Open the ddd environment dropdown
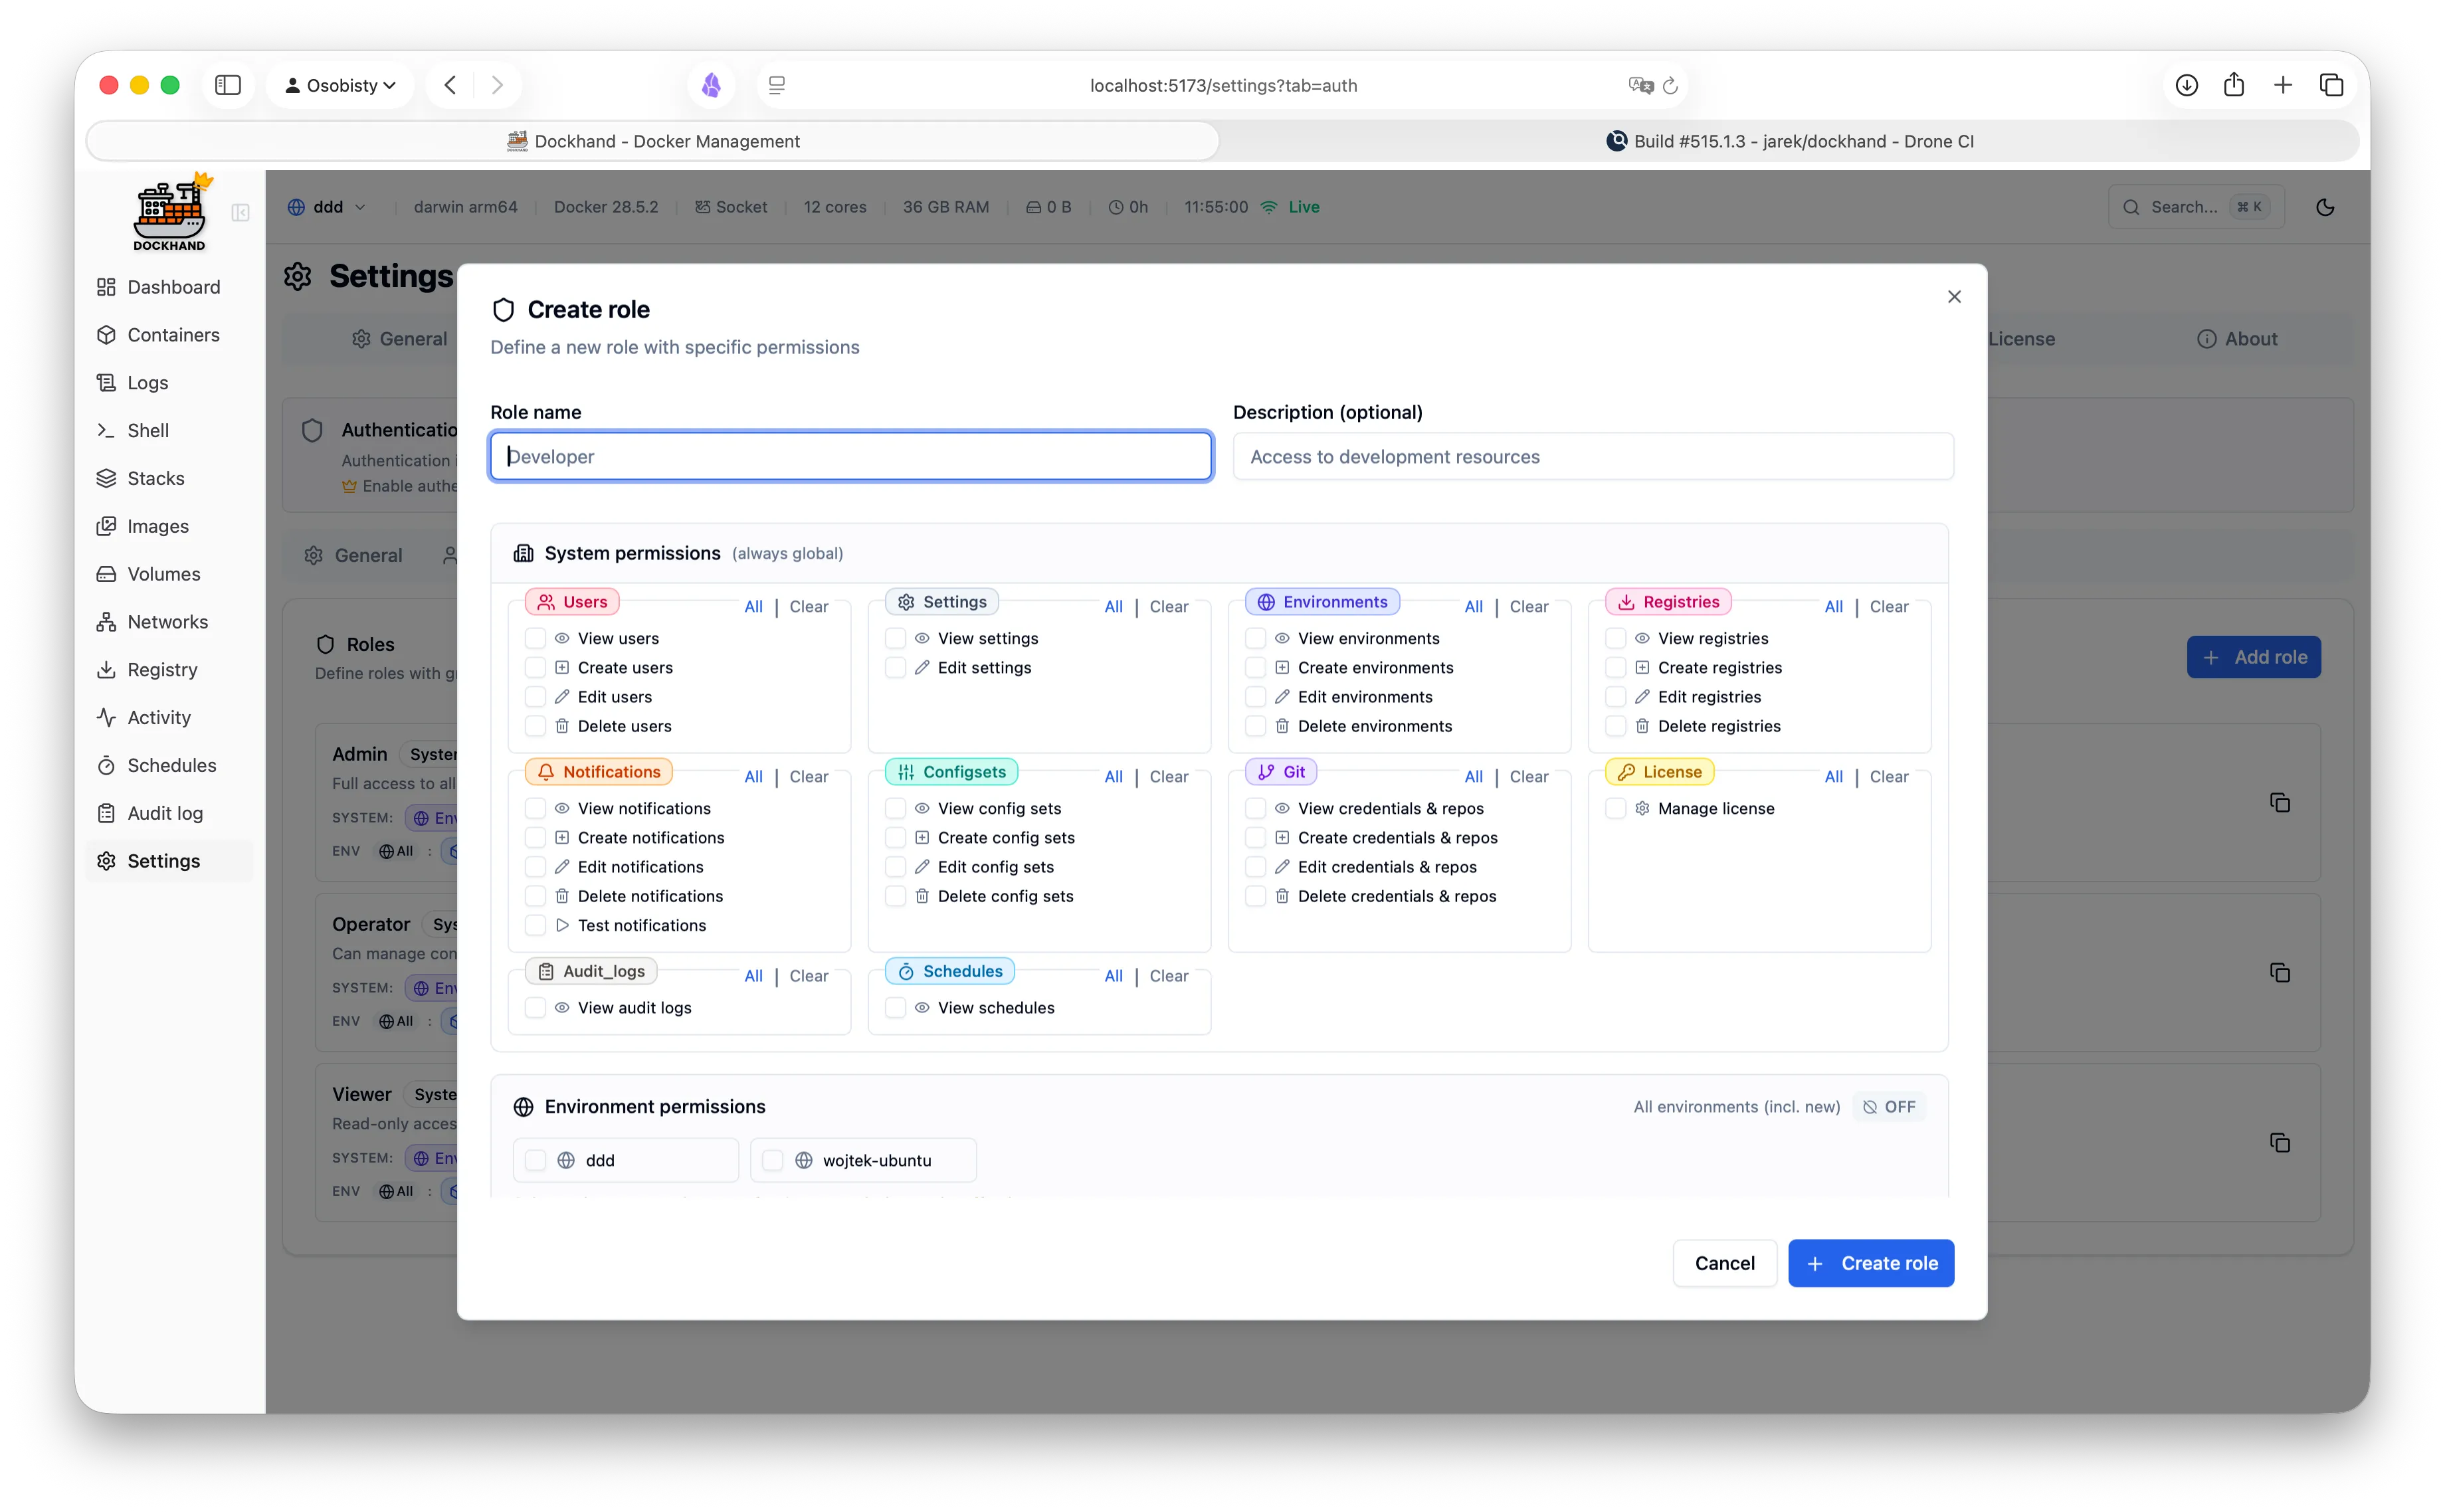2445x1512 pixels. click(327, 207)
